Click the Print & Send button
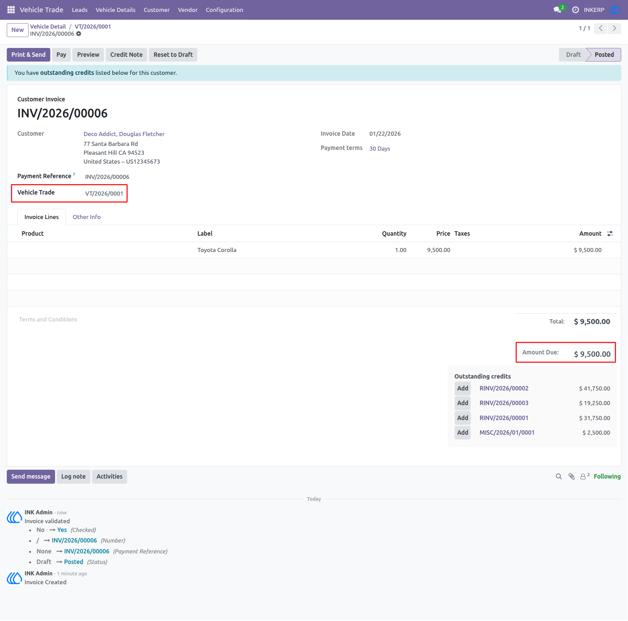This screenshot has width=628, height=621. [29, 55]
